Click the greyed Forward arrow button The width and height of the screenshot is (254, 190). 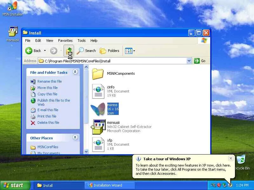point(54,51)
